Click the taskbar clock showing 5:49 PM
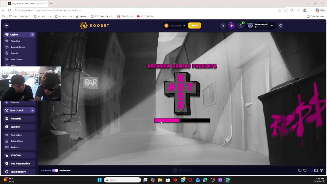The height and width of the screenshot is (184, 327). click(x=320, y=180)
